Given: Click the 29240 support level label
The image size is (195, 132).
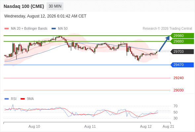Looking at the screenshot, I should (178, 78).
